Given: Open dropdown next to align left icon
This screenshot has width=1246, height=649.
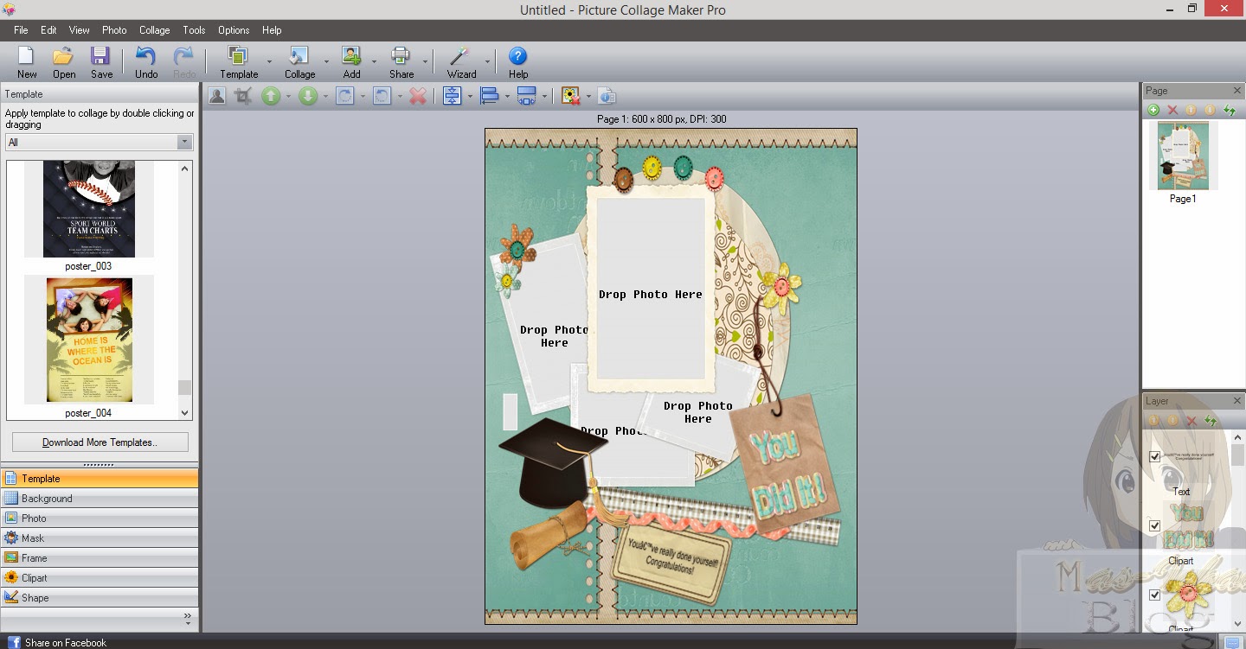Looking at the screenshot, I should 506,97.
